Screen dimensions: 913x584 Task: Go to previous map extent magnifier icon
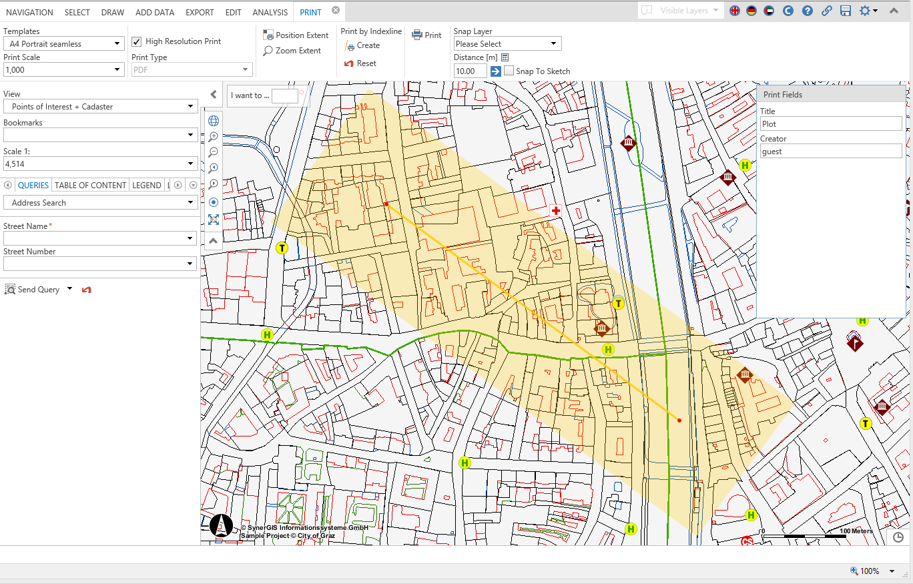(214, 168)
